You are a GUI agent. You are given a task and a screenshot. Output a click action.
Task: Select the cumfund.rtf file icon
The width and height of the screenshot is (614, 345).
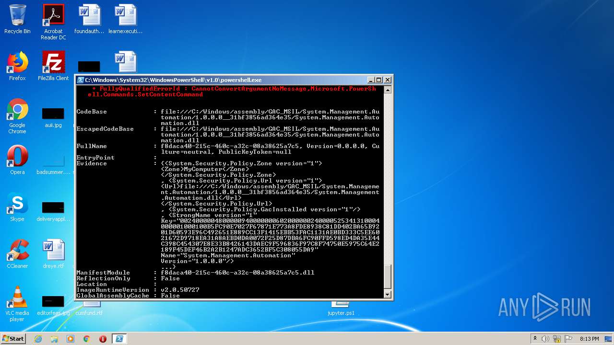pyautogui.click(x=89, y=308)
